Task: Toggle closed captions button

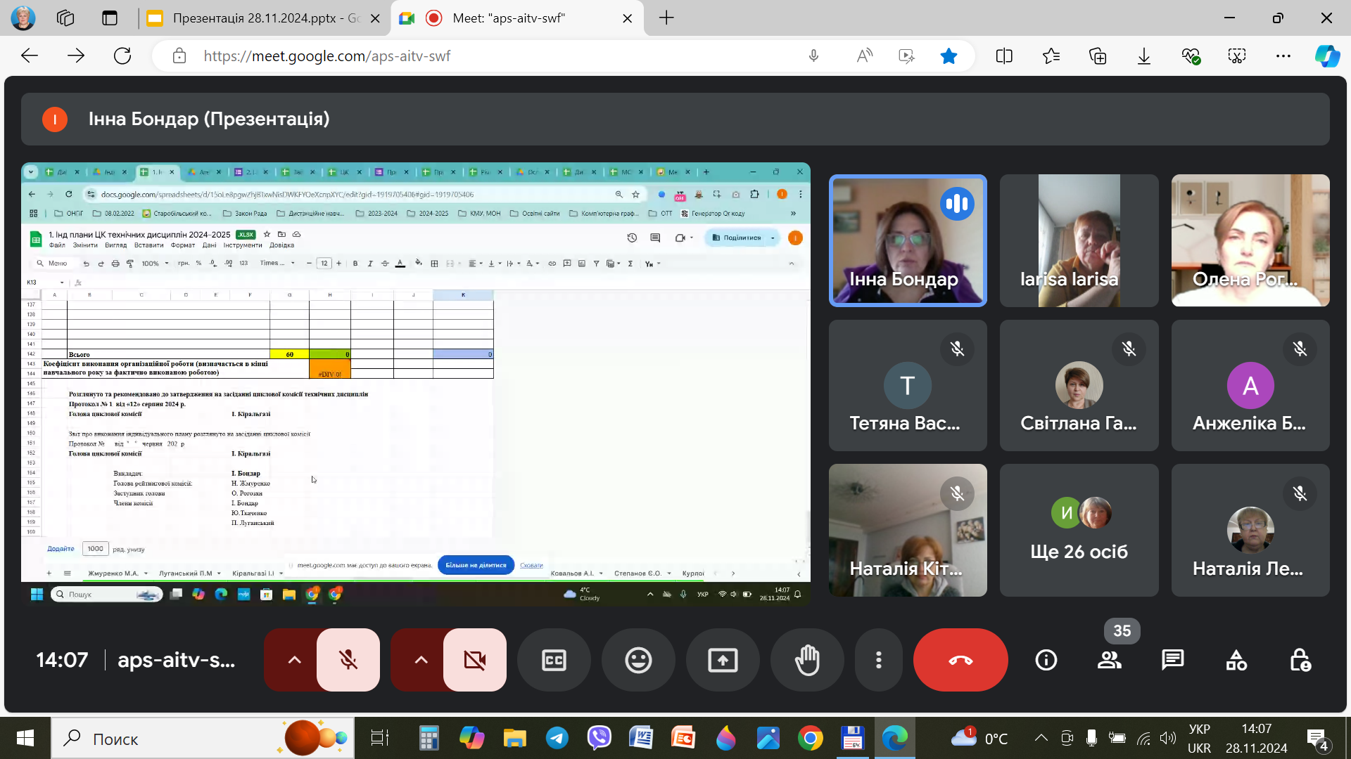Action: click(554, 660)
